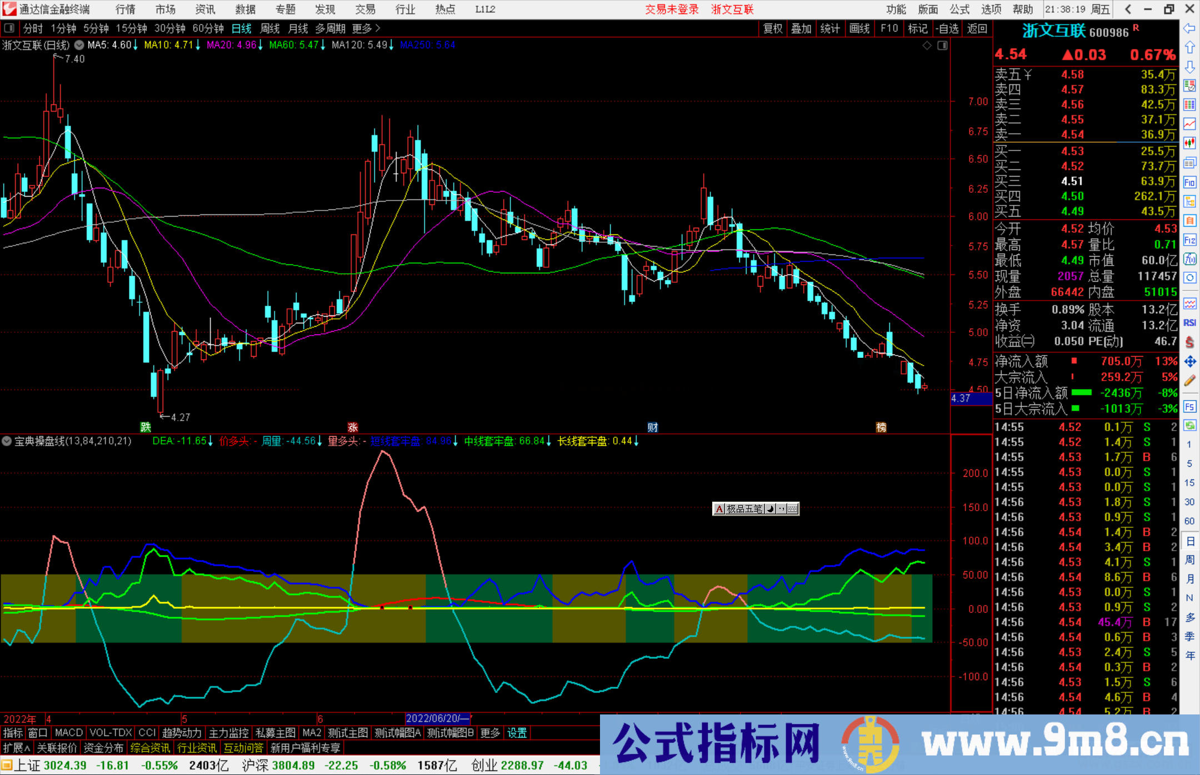Click the 设置 button at bottom
The width and height of the screenshot is (1200, 775).
517,733
